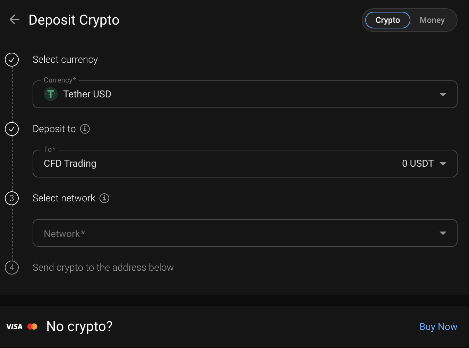
Task: Click the Tether USD coin logo
Action: (x=51, y=94)
